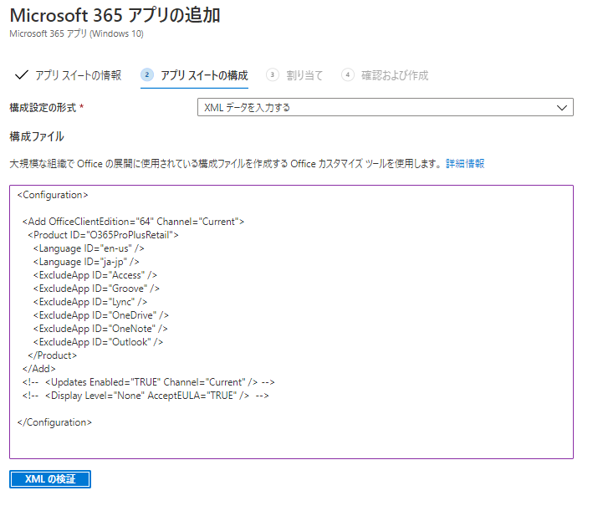
Task: Click the step 2 circle icon
Action: tap(147, 74)
